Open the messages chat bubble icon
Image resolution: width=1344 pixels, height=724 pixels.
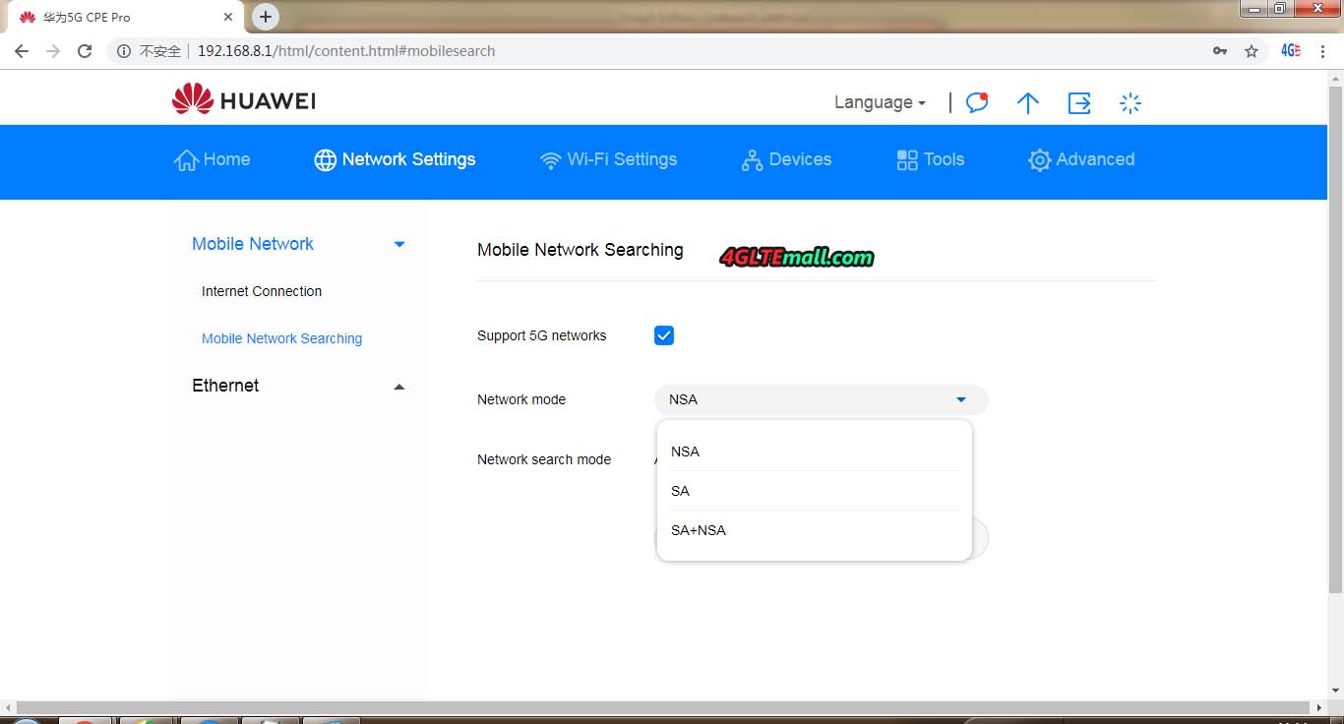(976, 102)
